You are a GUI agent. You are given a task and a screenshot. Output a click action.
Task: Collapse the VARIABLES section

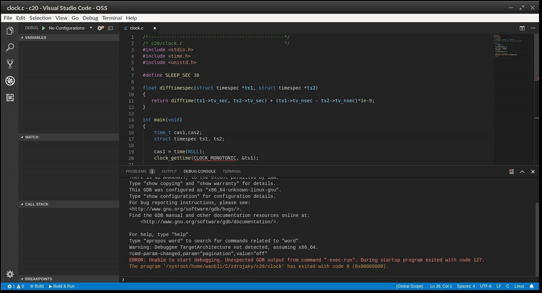(35, 38)
